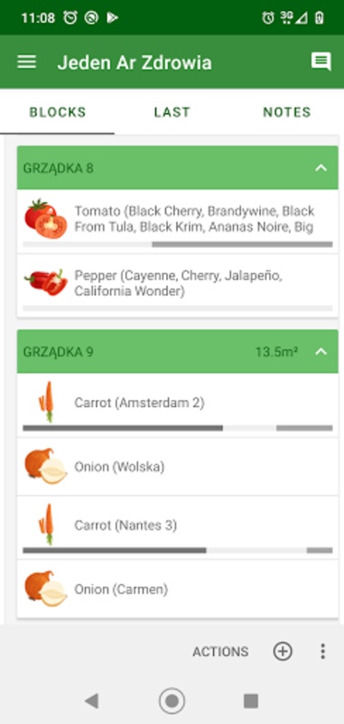This screenshot has width=344, height=724.
Task: Tap the Android back navigation button
Action: point(91,700)
